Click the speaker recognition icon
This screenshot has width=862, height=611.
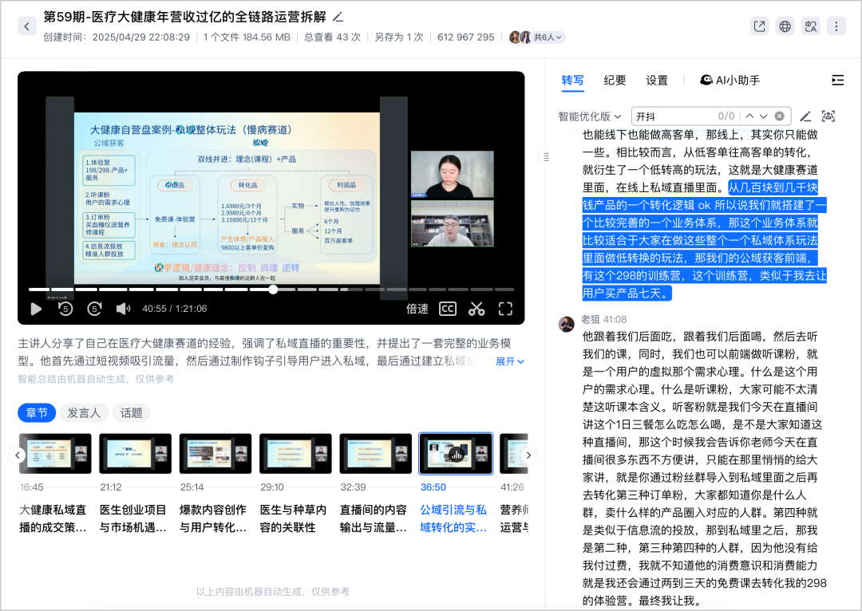tap(828, 116)
